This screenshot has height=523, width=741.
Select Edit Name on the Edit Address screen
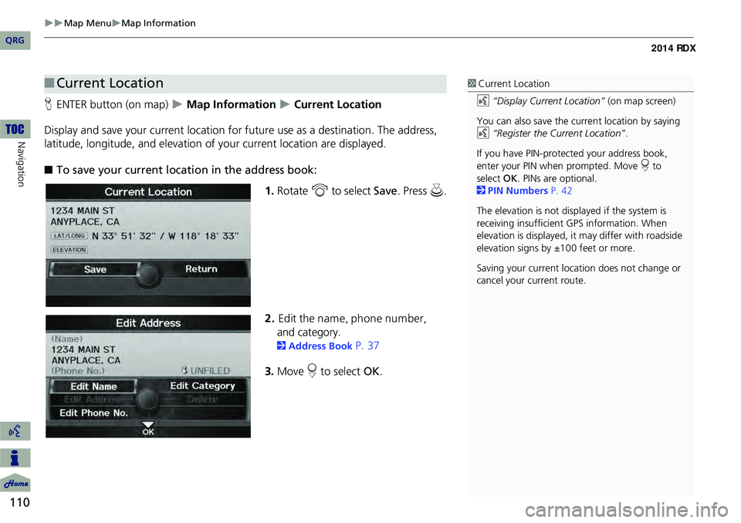[93, 386]
